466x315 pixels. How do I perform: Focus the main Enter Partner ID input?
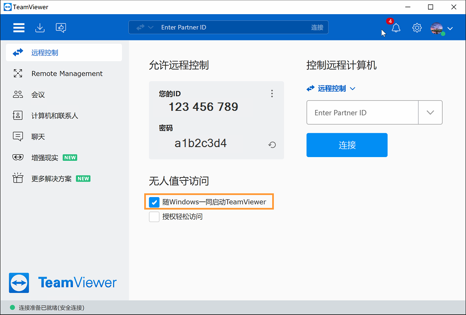[362, 112]
